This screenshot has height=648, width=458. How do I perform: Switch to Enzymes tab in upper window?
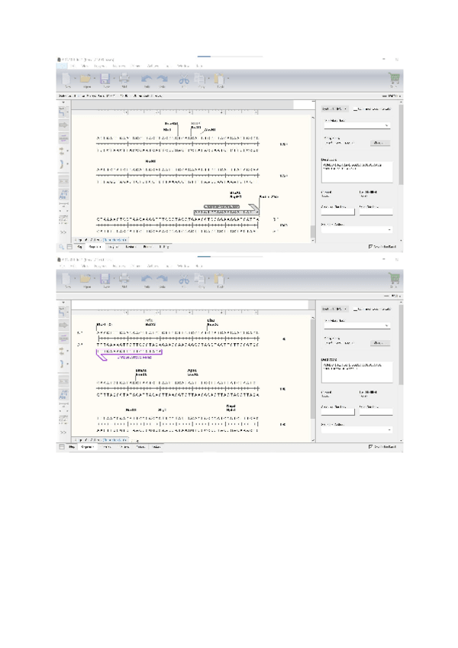112,247
